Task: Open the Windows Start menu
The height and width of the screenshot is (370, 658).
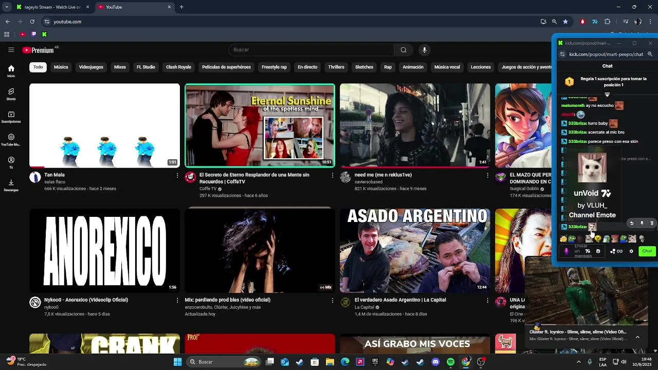Action: pos(177,362)
